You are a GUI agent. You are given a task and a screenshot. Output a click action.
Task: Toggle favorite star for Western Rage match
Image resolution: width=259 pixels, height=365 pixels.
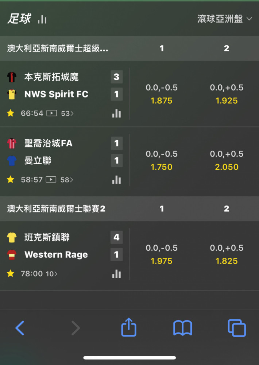(x=11, y=273)
